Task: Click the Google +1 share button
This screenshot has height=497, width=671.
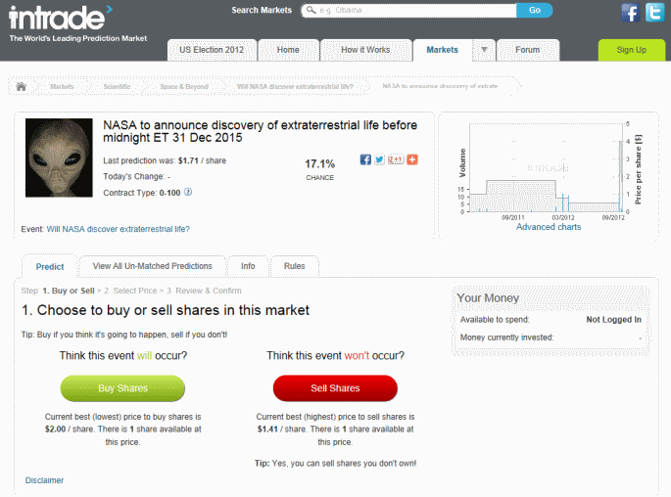Action: coord(396,159)
